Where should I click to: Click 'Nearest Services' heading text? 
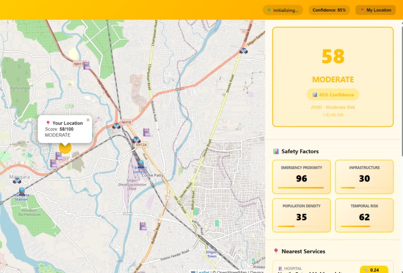303,251
